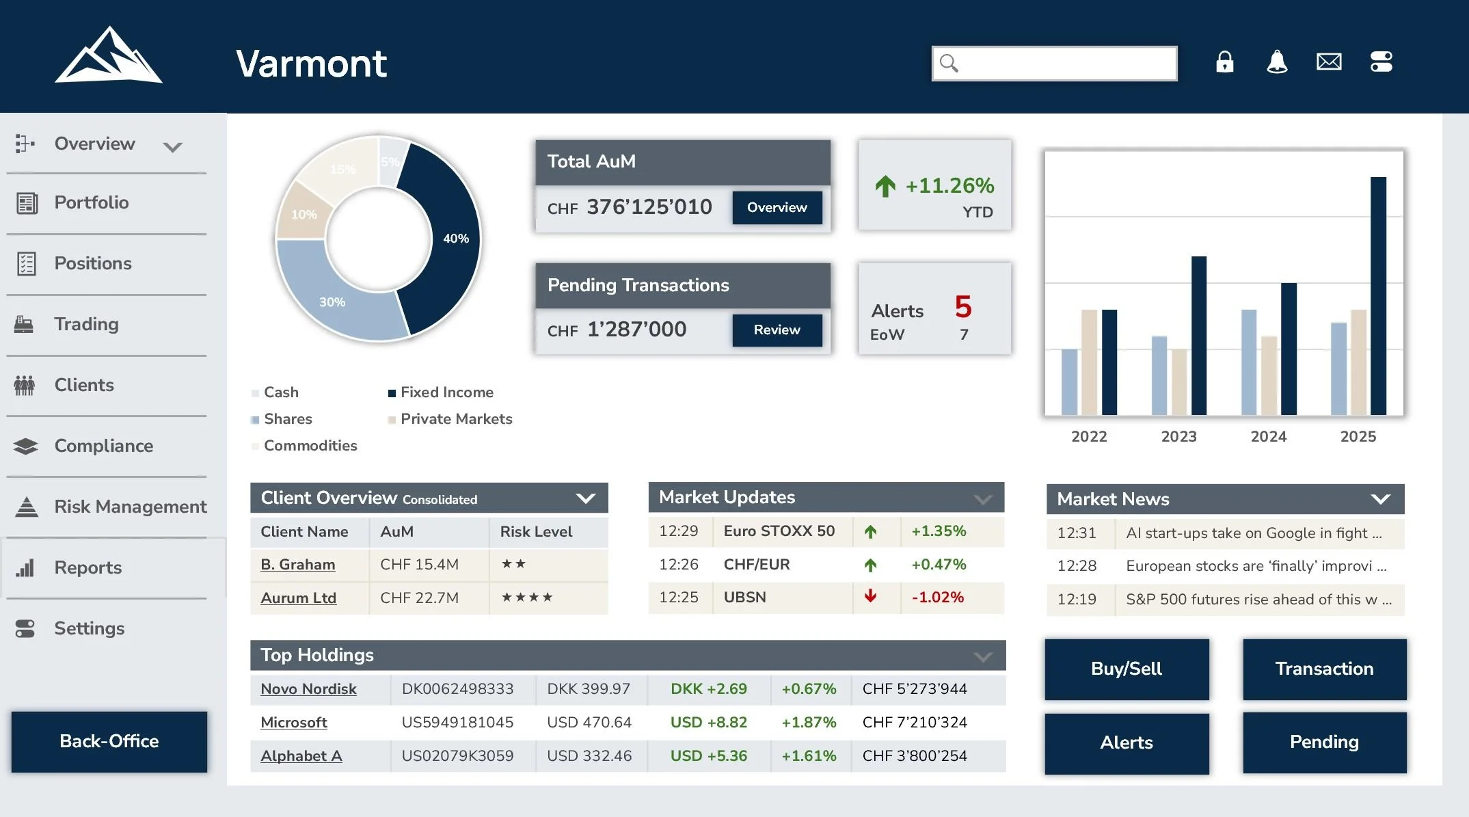This screenshot has width=1469, height=817.
Task: Toggle the switch icon in top header
Action: [x=1381, y=62]
